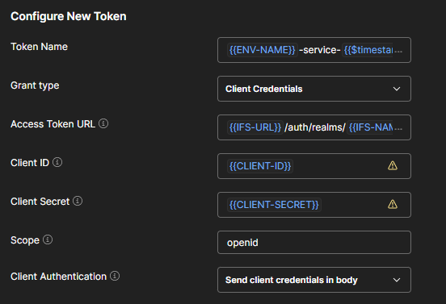Click the Client Authentication info icon
The image size is (446, 304).
pos(115,276)
